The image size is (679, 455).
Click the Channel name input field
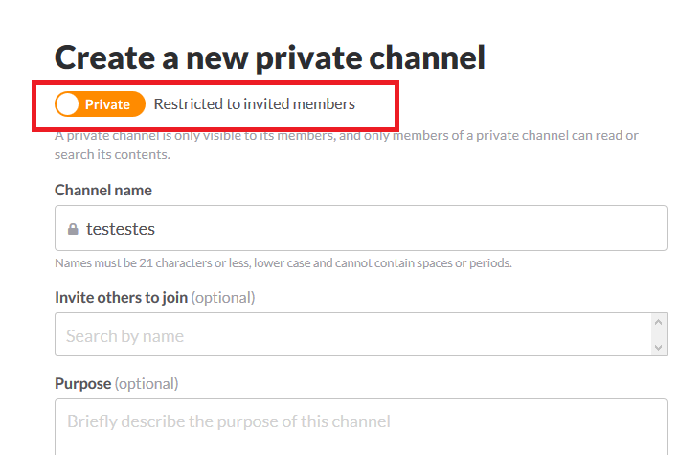tap(383, 229)
